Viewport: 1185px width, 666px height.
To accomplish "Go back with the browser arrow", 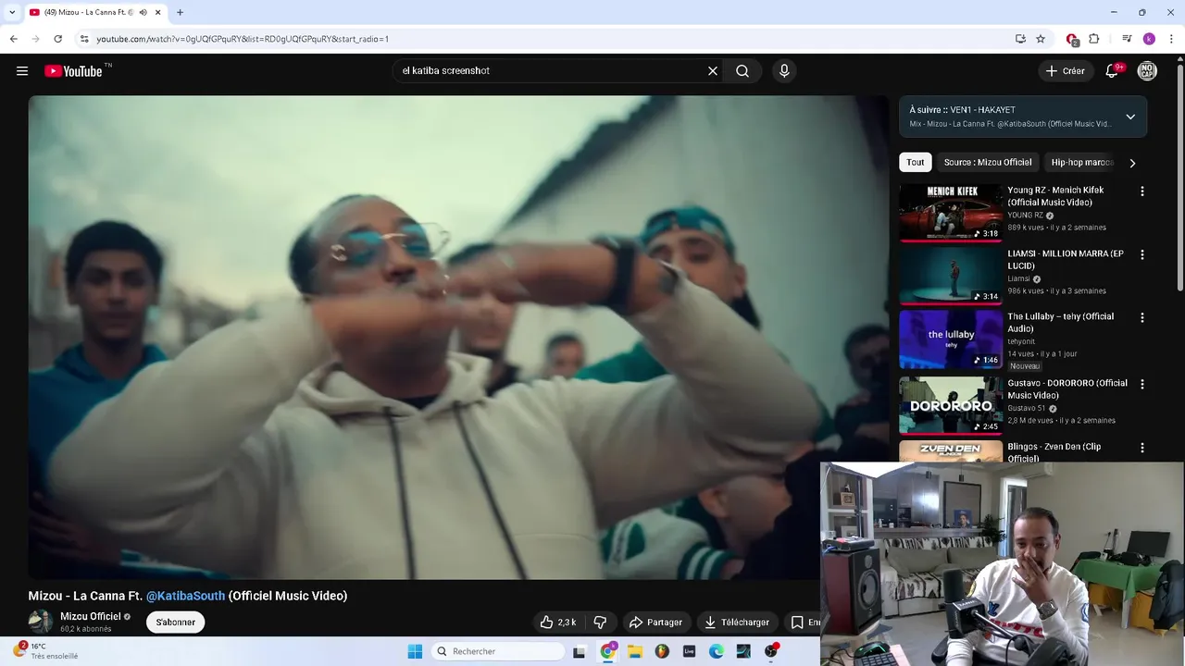I will pyautogui.click(x=14, y=39).
